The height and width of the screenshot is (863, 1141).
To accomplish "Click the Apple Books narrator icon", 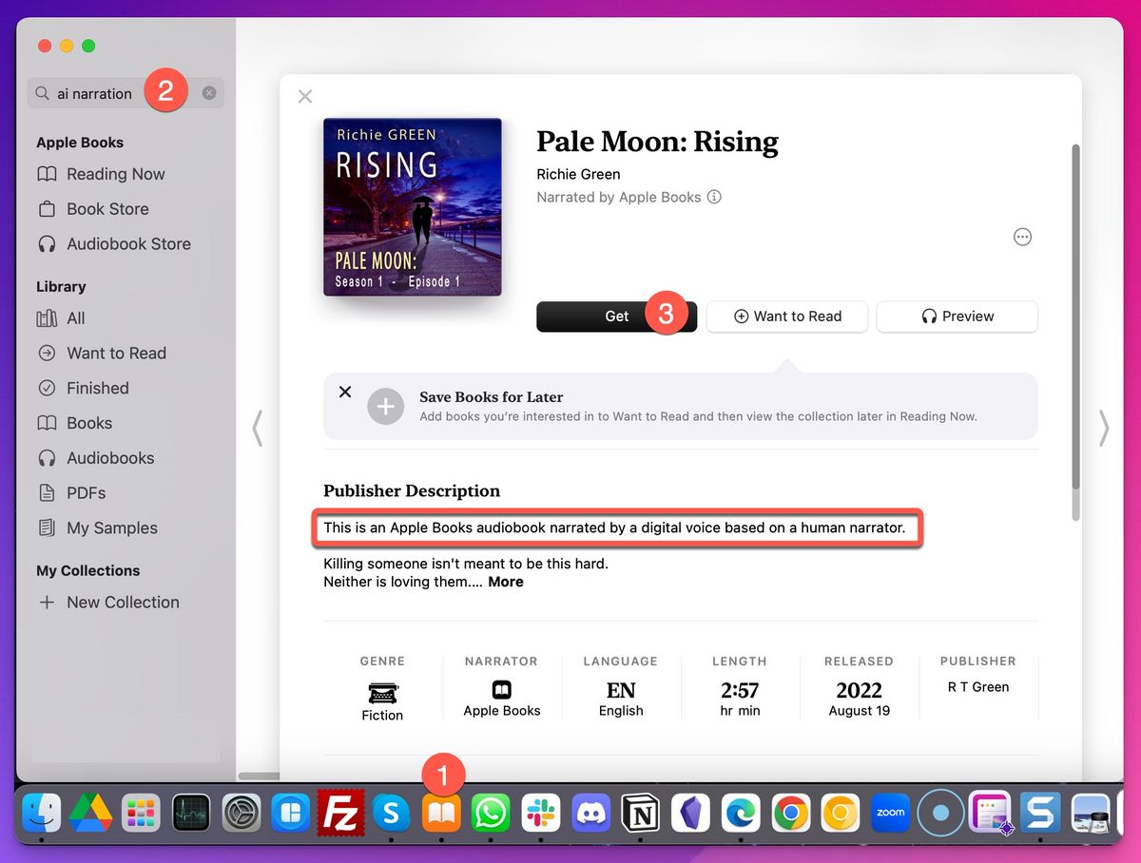I will pyautogui.click(x=502, y=690).
